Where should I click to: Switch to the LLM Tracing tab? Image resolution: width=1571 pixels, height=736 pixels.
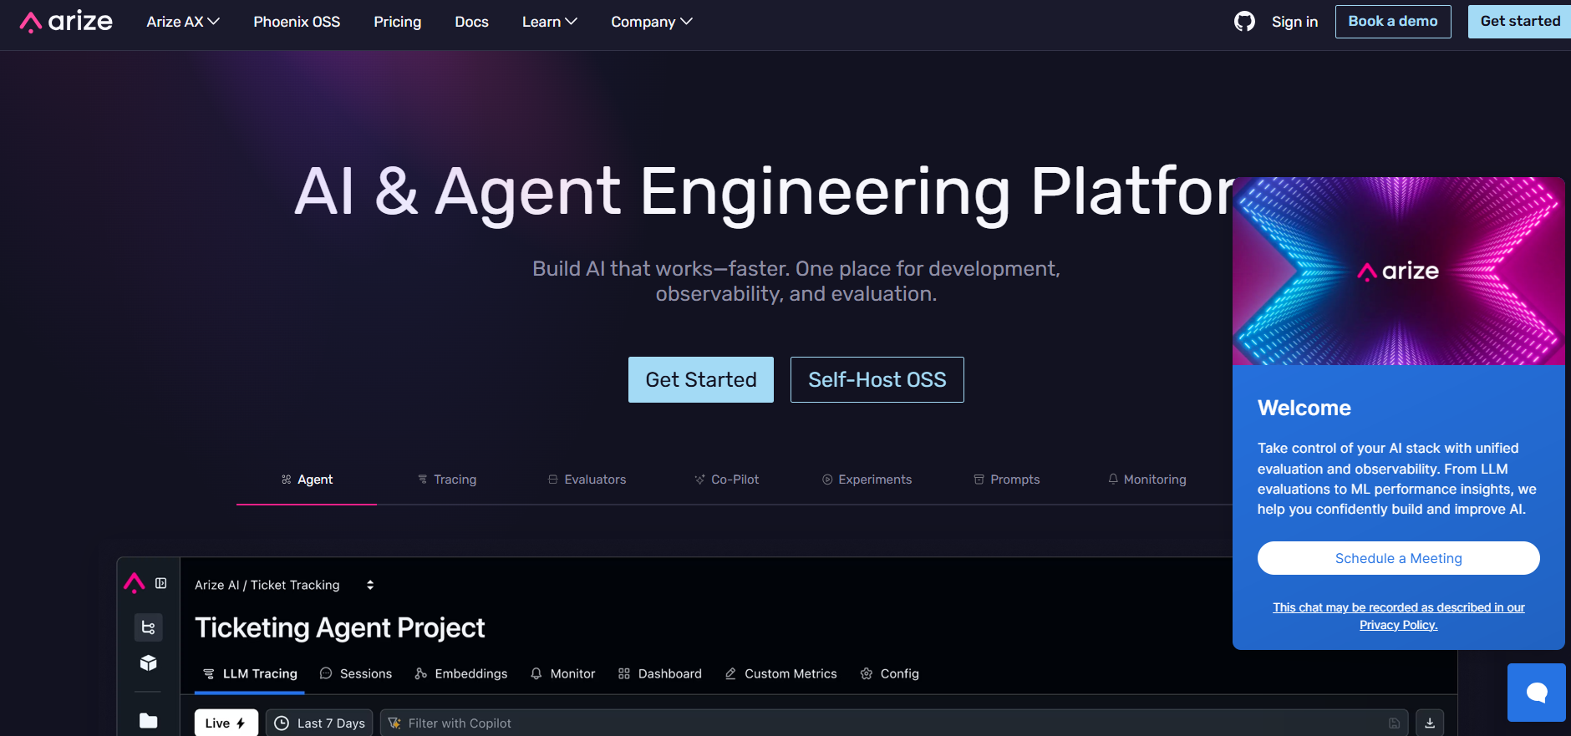tap(250, 674)
